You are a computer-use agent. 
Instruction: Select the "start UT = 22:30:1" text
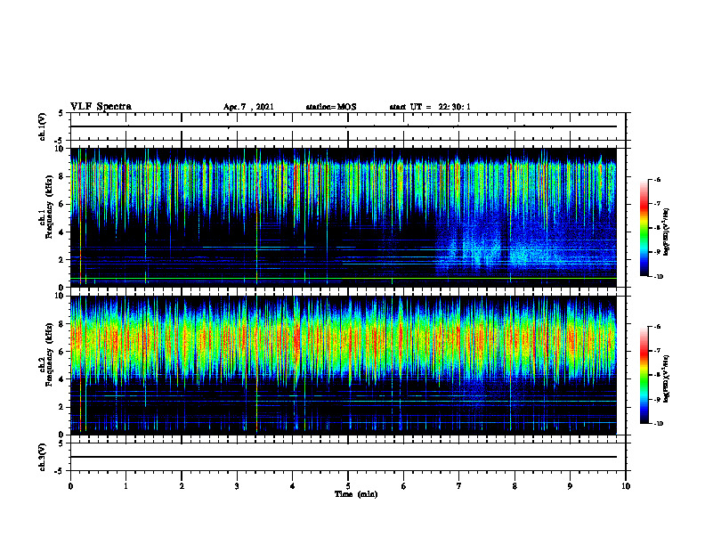click(430, 107)
